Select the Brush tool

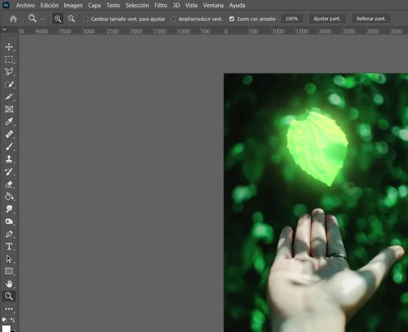(x=9, y=146)
